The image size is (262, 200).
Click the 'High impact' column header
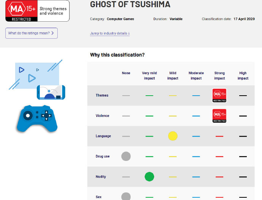[x=243, y=76]
